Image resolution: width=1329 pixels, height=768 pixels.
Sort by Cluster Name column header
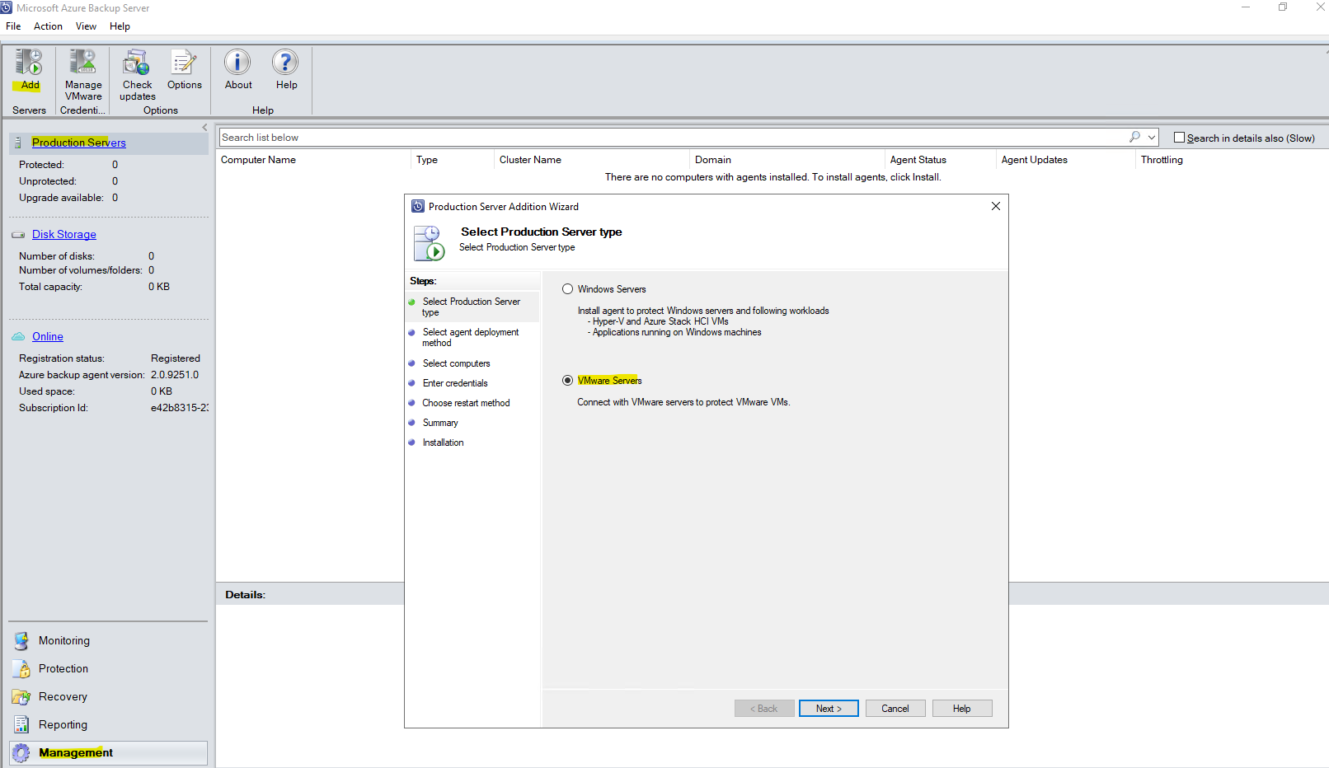[x=530, y=160]
